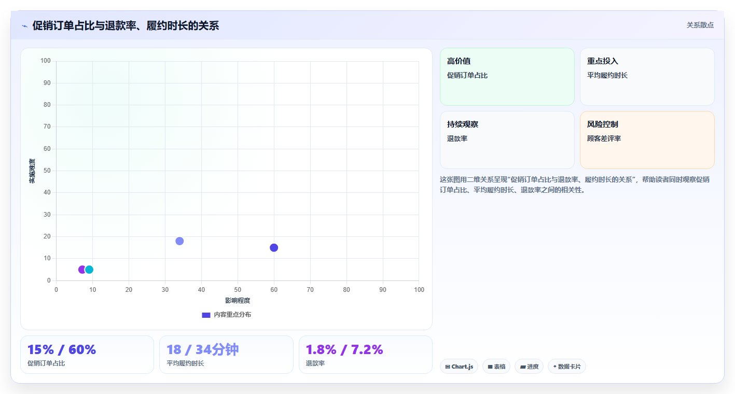Viewport: 735px width, 394px height.
Task: Select the Chart.js tag
Action: coord(459,367)
